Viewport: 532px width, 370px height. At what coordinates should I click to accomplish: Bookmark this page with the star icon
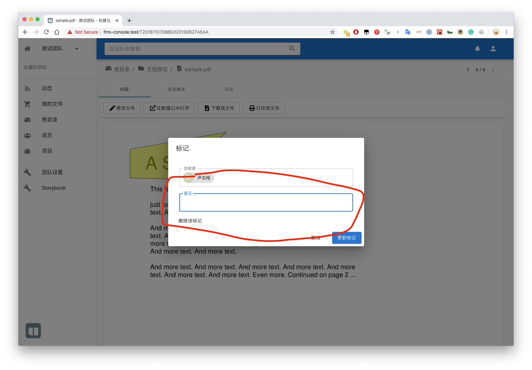[332, 32]
